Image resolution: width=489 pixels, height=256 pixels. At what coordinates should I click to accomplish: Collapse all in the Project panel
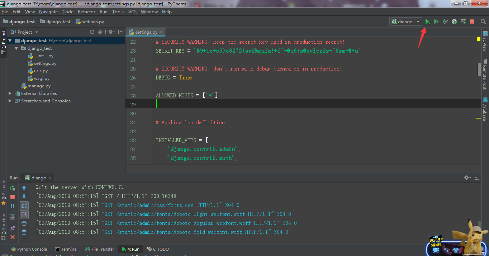tap(100, 32)
